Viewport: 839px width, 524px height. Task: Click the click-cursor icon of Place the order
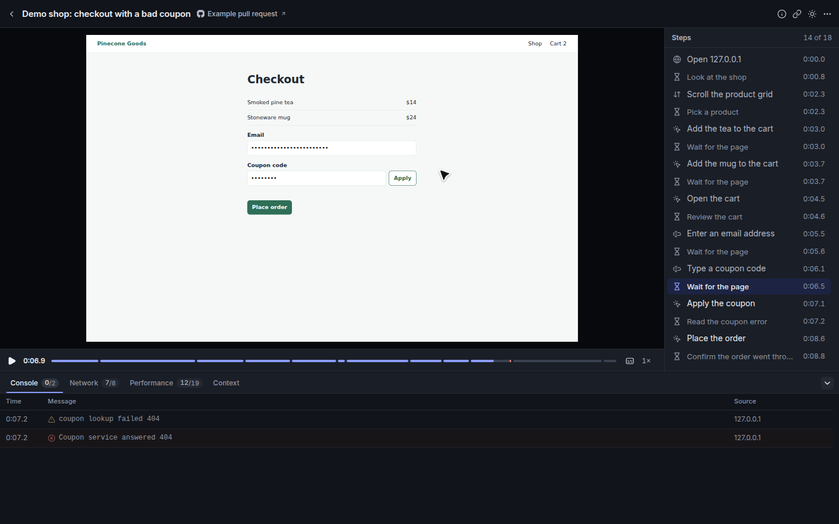pos(677,339)
